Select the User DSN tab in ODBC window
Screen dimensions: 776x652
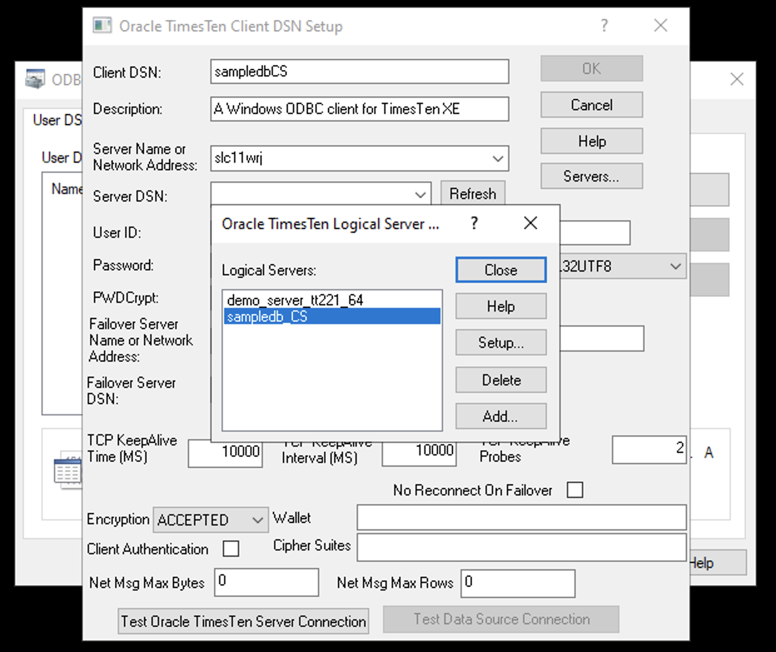(57, 120)
